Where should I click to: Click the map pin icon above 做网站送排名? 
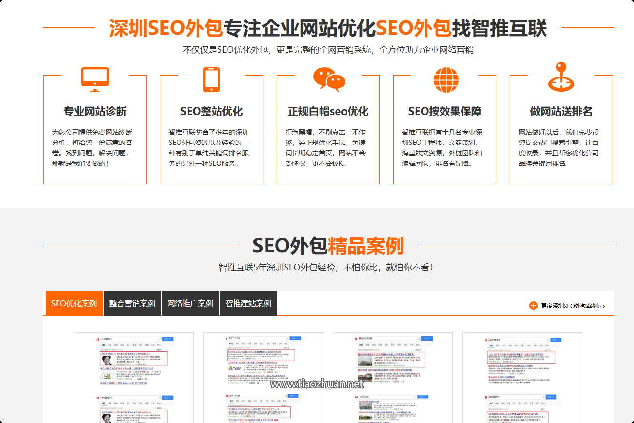[x=560, y=77]
